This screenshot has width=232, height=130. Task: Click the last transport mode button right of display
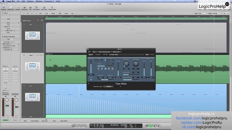(x=158, y=126)
